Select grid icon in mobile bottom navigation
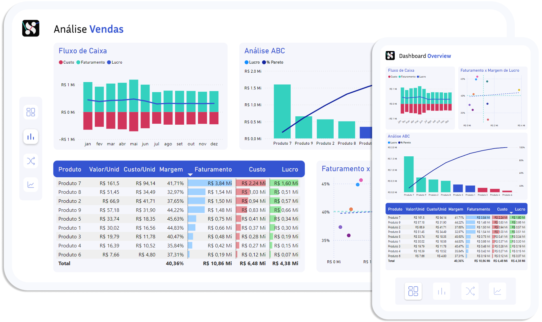This screenshot has width=542, height=322. 413,291
